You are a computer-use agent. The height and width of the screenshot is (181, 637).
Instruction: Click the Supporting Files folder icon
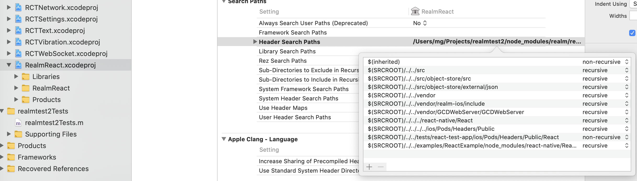18,134
